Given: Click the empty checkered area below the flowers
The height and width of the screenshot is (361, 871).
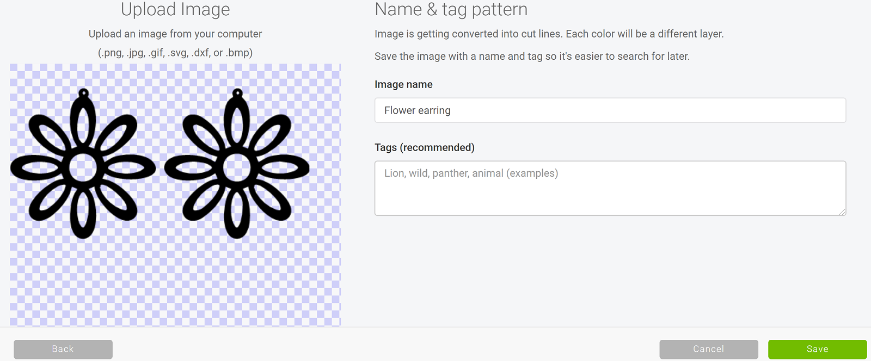Looking at the screenshot, I should tap(175, 283).
